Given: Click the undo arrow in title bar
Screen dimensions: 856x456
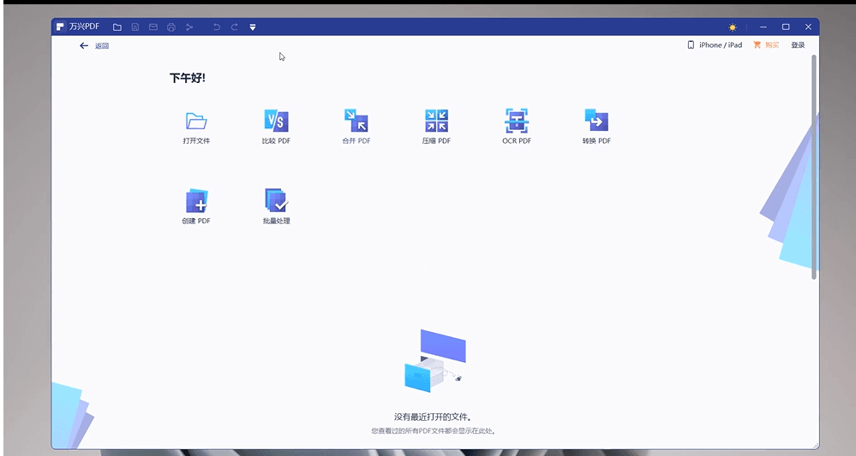Looking at the screenshot, I should (x=216, y=27).
